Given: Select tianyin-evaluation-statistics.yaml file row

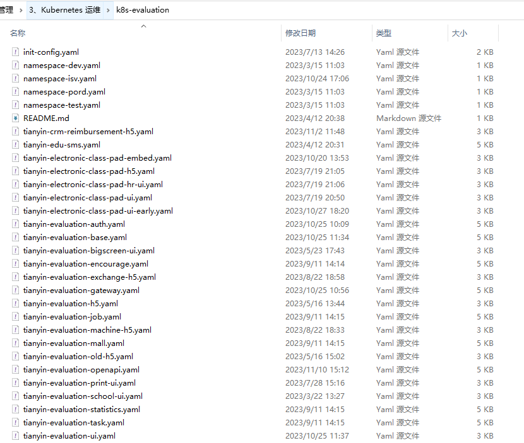Looking at the screenshot, I should click(81, 410).
